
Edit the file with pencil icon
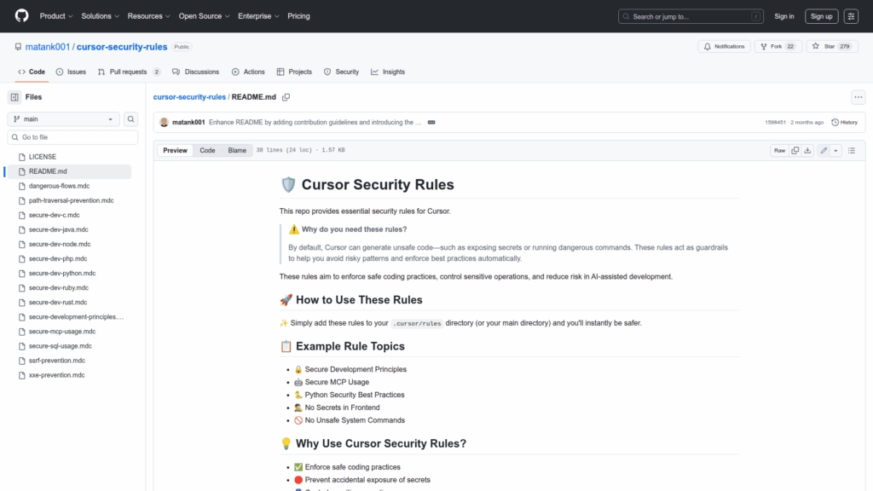pyautogui.click(x=824, y=150)
